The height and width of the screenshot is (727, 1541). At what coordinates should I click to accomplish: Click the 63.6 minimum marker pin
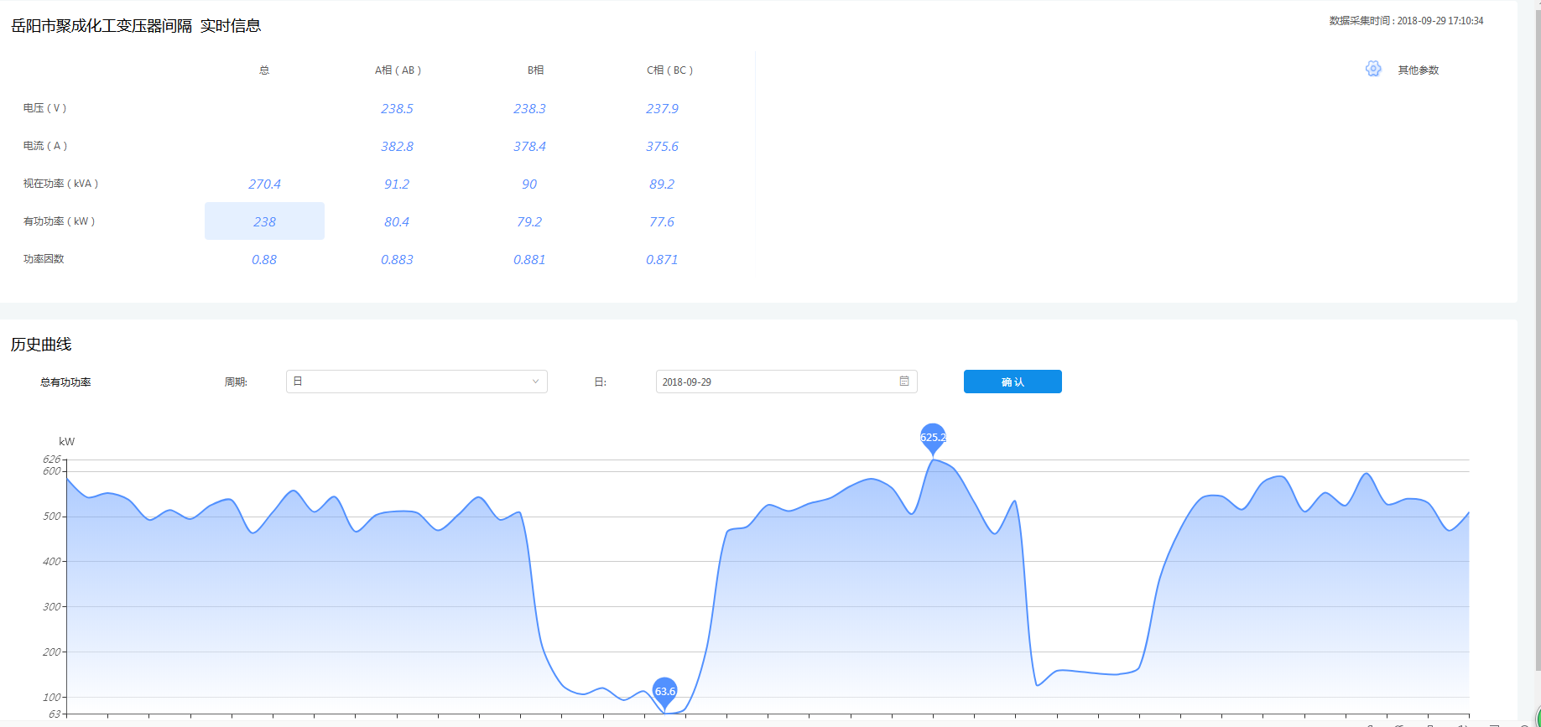(664, 691)
